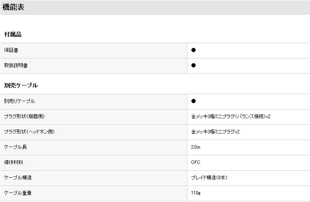Click the black dot beside 保証書
310x202 pixels.
(x=193, y=50)
